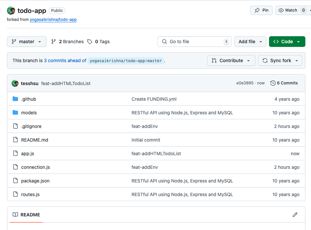Screen dimensions: 311x230
Task: Click the file icon for routes.js
Action: pyautogui.click(x=15, y=194)
